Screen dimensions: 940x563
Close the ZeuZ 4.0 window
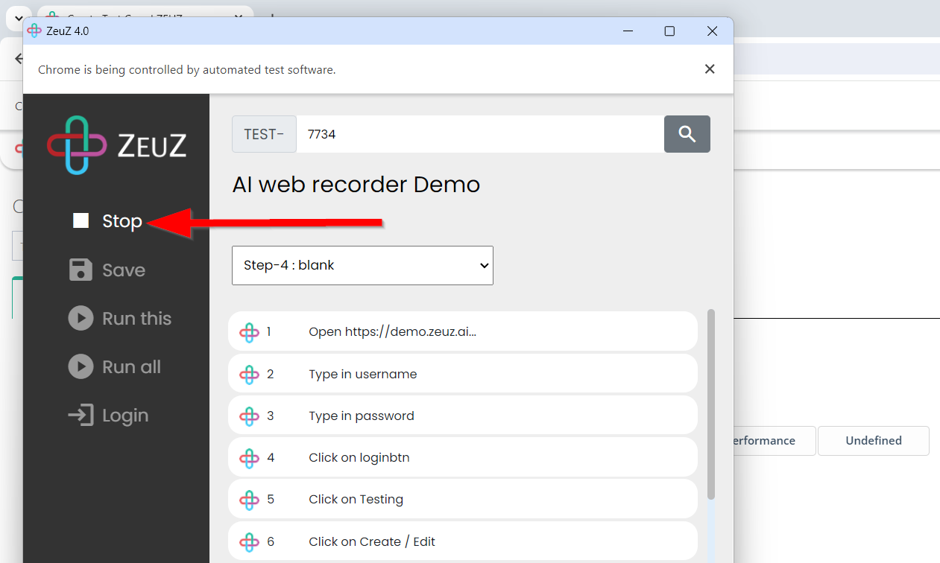712,31
